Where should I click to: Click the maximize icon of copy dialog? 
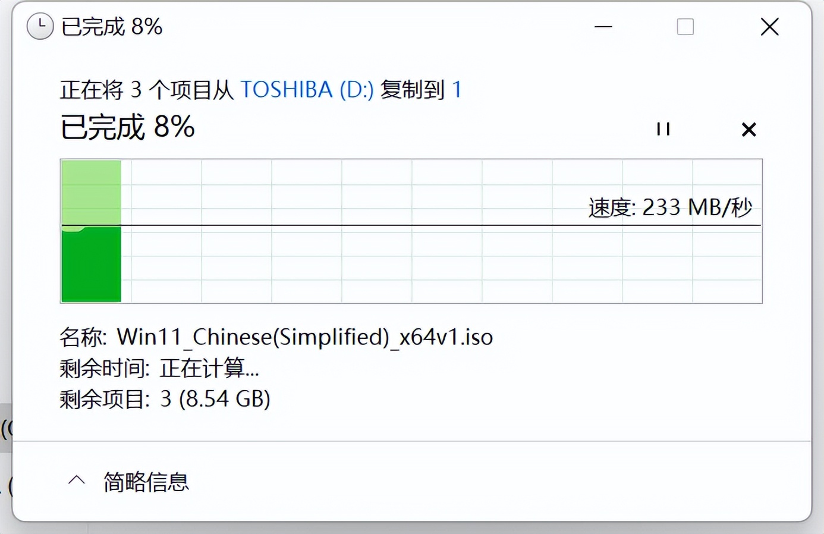[684, 27]
